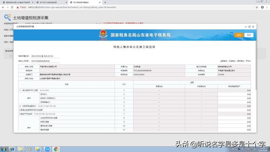The height and width of the screenshot is (152, 270).
Task: Click the 前期工程费 row label
Action: coord(45,122)
